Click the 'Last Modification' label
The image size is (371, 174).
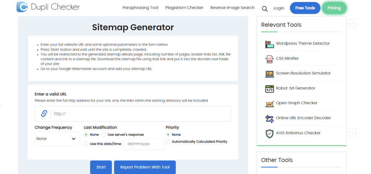coord(100,127)
